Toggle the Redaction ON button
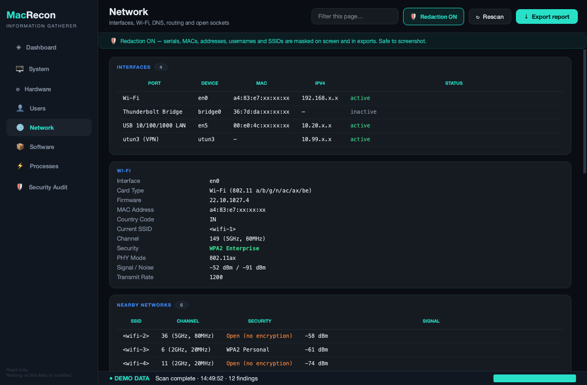Viewport: 587px width, 385px height. [433, 16]
